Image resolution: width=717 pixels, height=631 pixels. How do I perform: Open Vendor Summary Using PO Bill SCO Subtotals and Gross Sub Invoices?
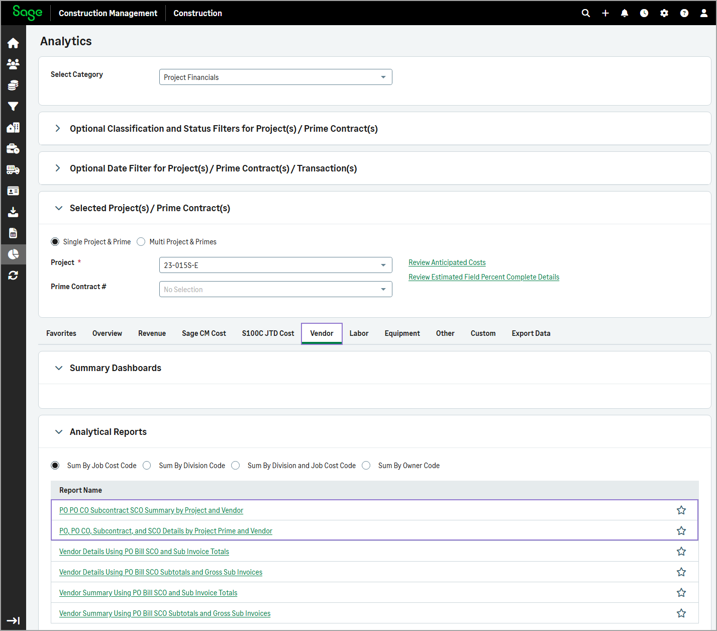coord(165,613)
